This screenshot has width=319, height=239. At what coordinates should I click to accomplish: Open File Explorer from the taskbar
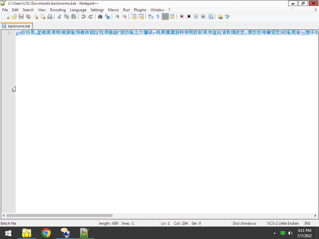27,233
